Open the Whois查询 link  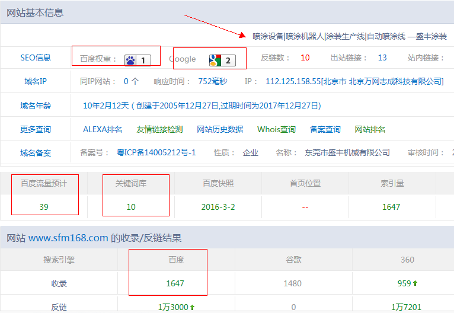coord(276,129)
